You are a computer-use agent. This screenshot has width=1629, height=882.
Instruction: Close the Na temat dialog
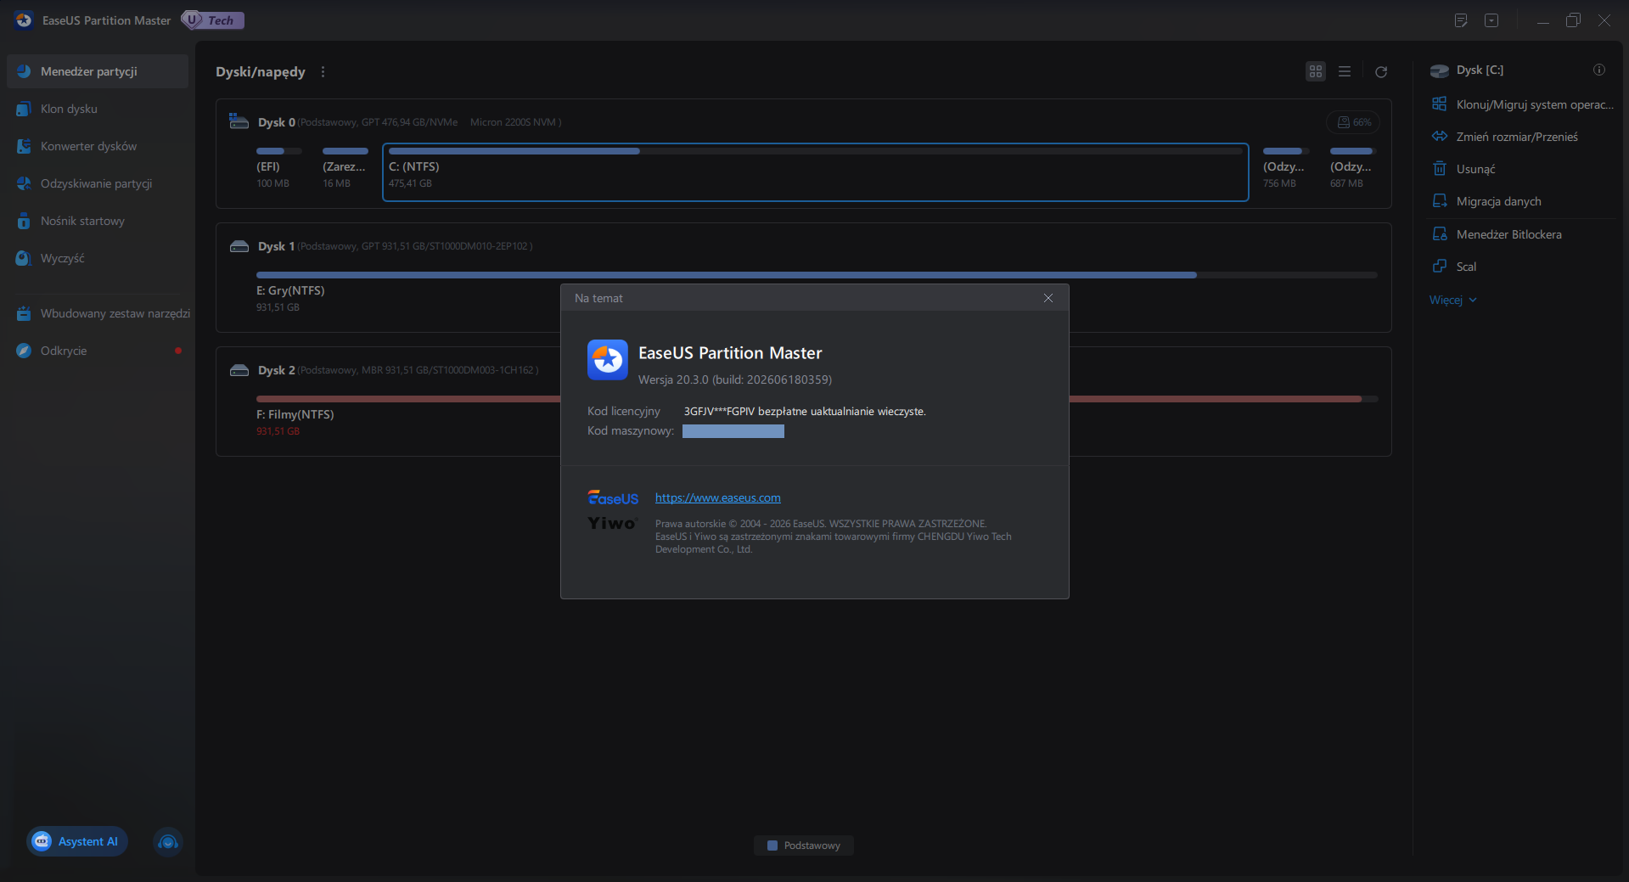(x=1048, y=298)
